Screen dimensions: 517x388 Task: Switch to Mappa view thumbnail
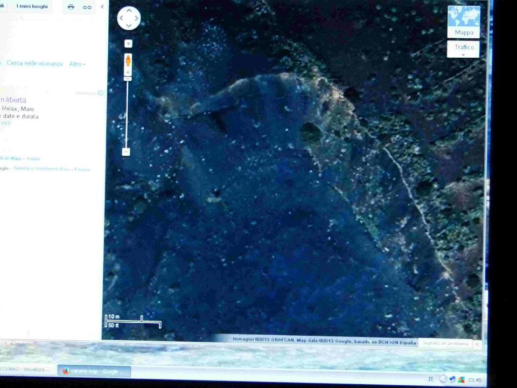point(464,21)
